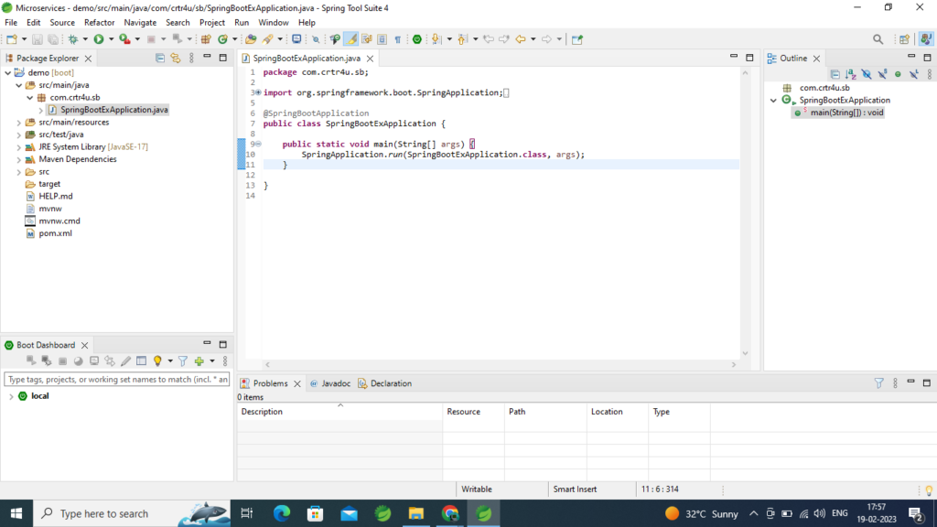The width and height of the screenshot is (937, 527).
Task: Collapse all in Package Explorer
Action: 160,58
